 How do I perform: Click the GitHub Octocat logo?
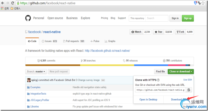(x=28, y=18)
